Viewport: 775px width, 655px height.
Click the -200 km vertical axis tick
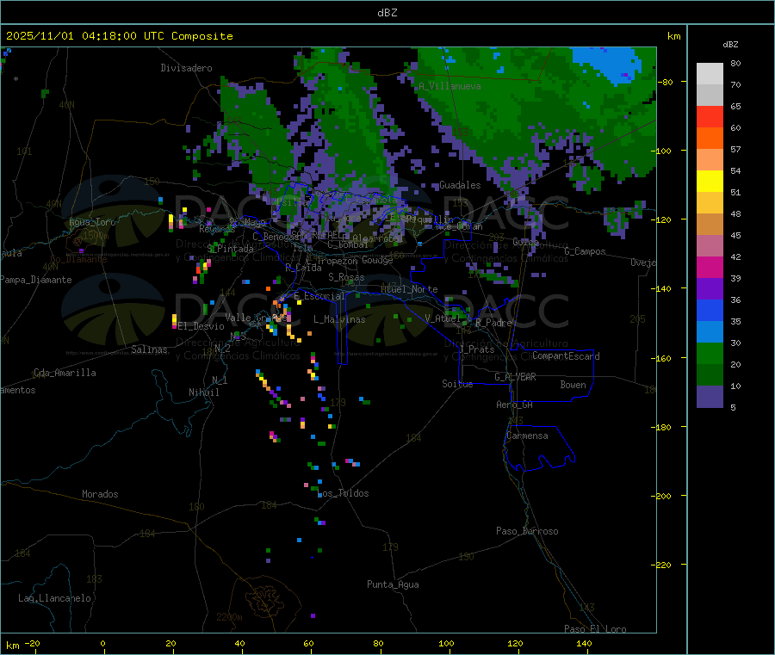click(662, 496)
